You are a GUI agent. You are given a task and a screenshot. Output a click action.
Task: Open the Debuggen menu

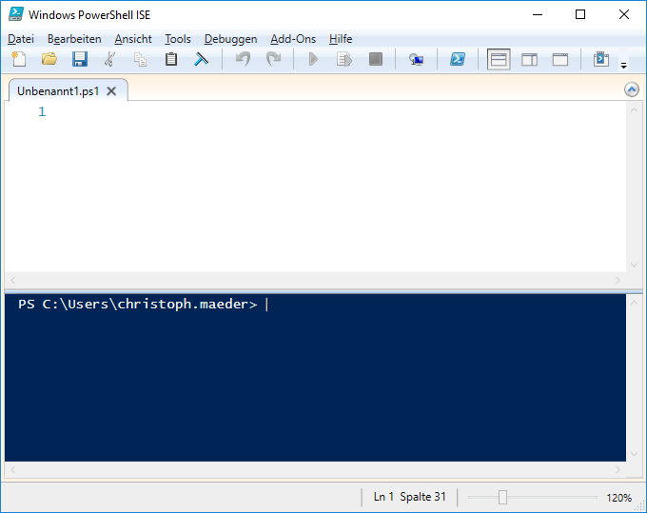pyautogui.click(x=230, y=39)
